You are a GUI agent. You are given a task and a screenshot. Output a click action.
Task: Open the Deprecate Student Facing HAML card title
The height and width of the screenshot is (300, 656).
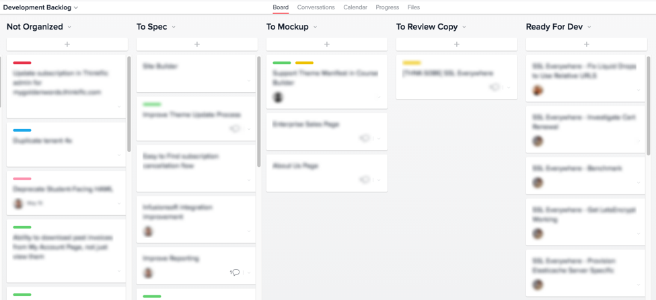[x=63, y=190]
